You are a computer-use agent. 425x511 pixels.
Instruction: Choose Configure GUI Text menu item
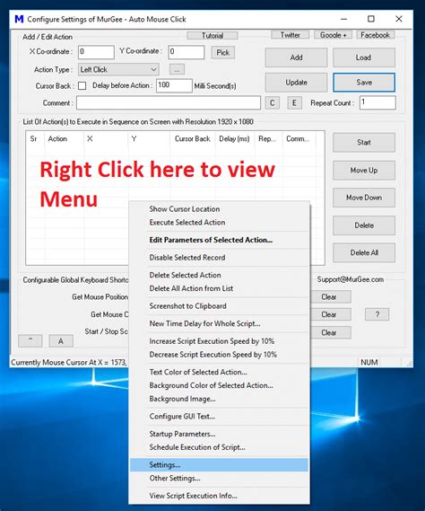click(x=219, y=417)
